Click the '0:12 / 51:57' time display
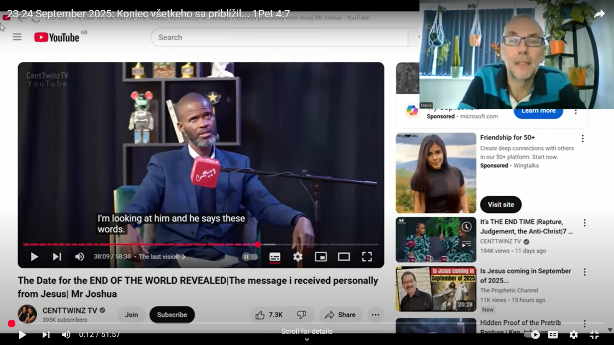 pyautogui.click(x=99, y=335)
